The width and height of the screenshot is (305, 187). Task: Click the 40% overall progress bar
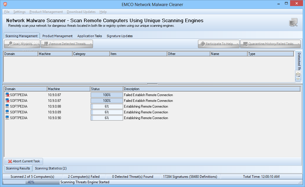coord(31,182)
